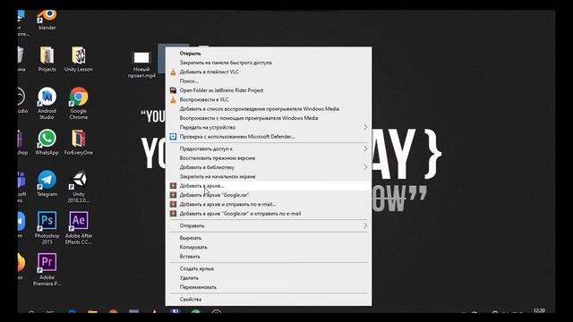
Task: Launch the Photoshop 2015 shortcut
Action: [x=47, y=228]
